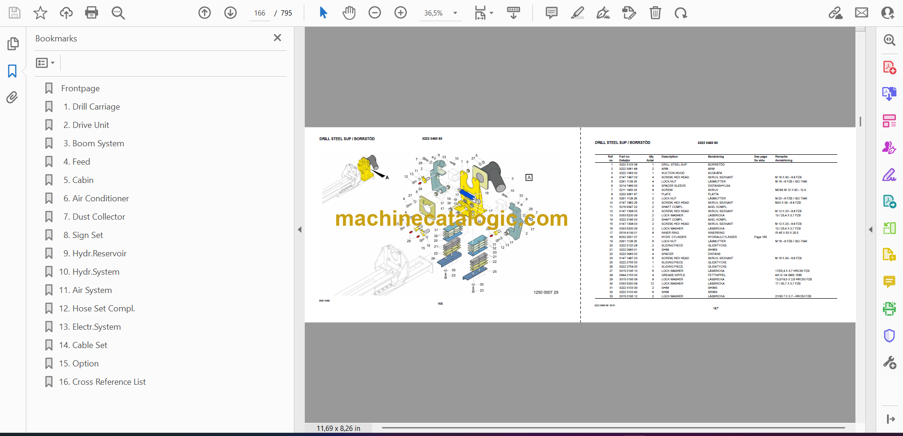Rotate the page view
The width and height of the screenshot is (903, 436).
pyautogui.click(x=681, y=13)
